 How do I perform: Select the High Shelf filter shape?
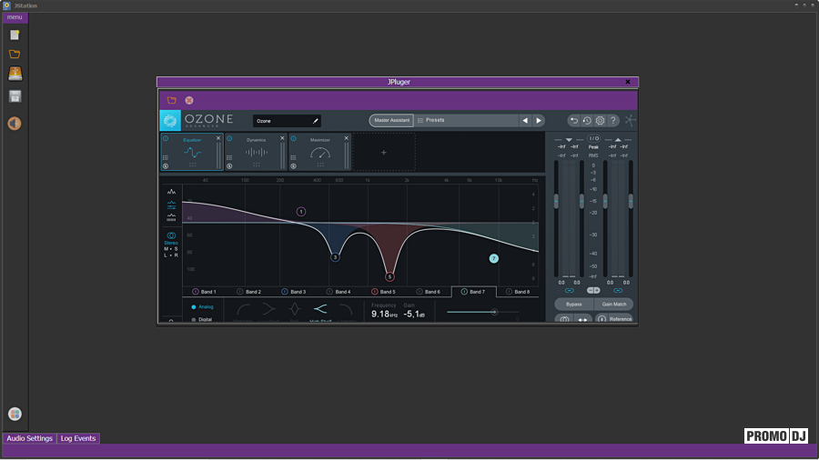click(x=320, y=311)
